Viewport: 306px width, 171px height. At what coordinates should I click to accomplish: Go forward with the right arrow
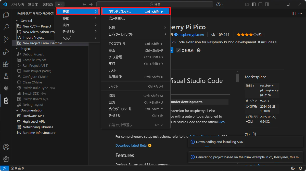(91, 4)
